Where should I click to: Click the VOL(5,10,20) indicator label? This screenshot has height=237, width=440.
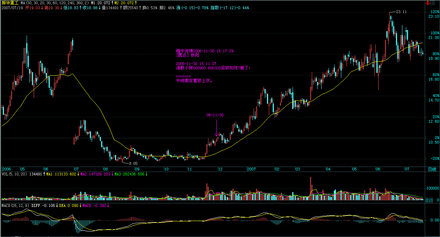(14, 174)
